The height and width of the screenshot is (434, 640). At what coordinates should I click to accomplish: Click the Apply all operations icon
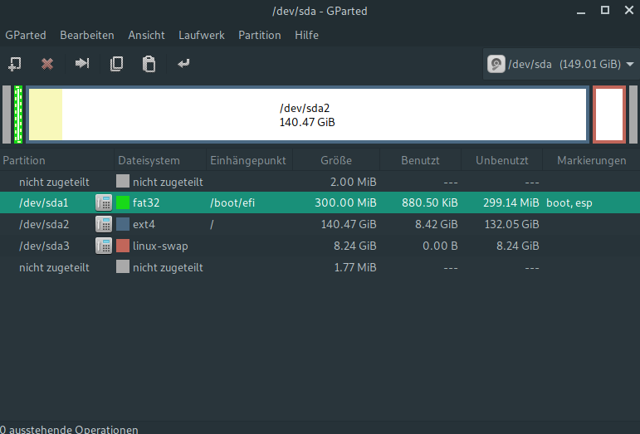183,64
